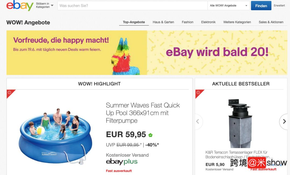Focus the Was suchen Sie search field

[132, 6]
